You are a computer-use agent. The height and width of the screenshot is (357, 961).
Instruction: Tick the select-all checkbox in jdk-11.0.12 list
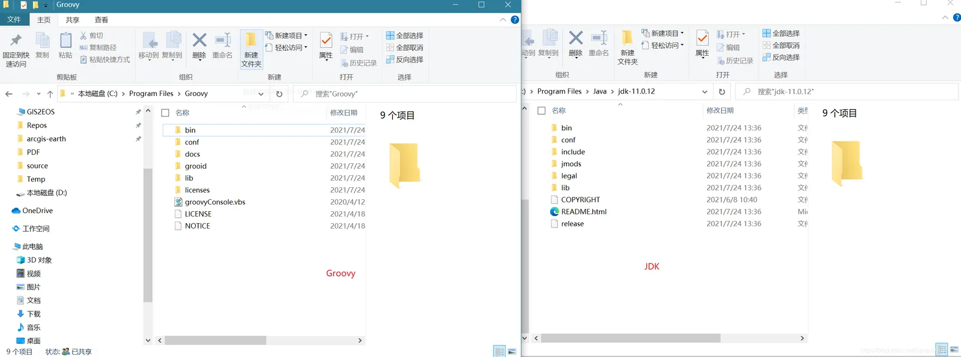[x=541, y=110]
